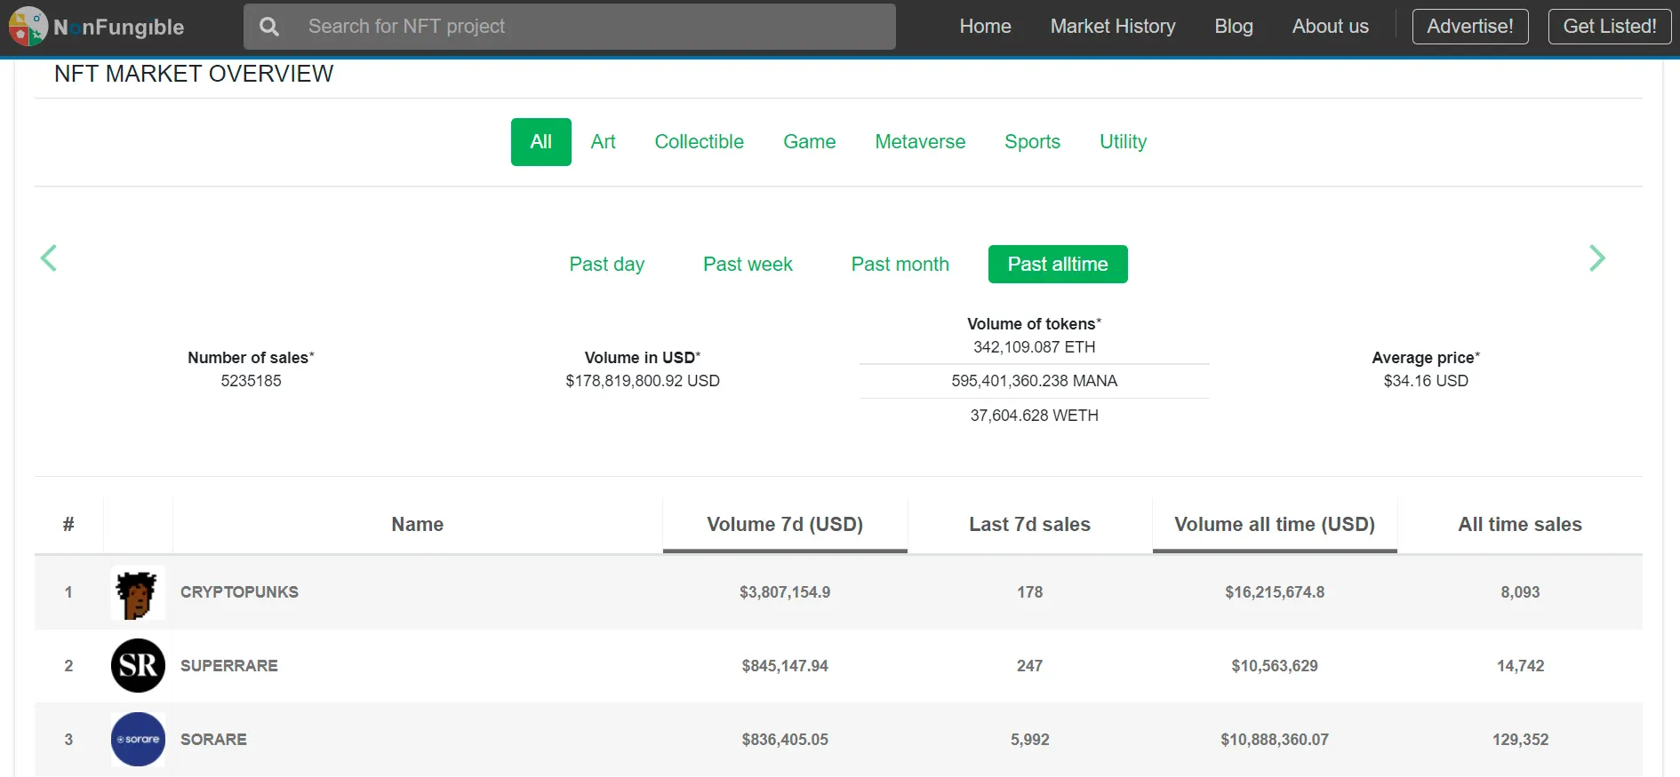The width and height of the screenshot is (1680, 777).
Task: Open the SORARE project link
Action: (x=213, y=740)
